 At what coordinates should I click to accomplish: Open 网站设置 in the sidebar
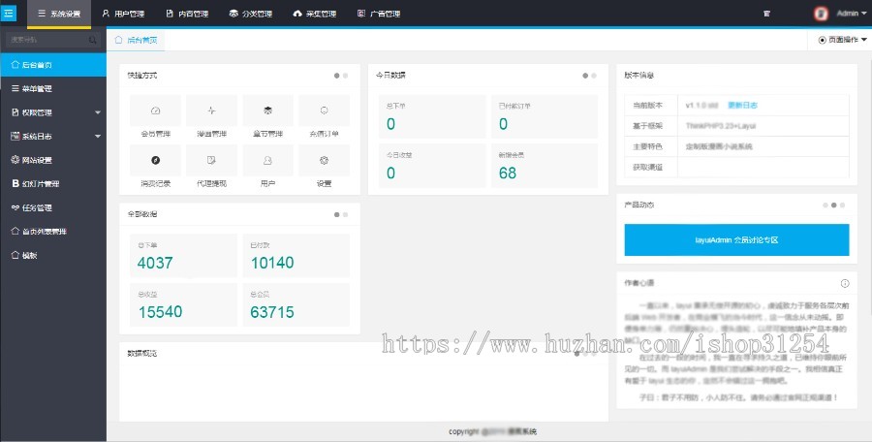tap(53, 160)
